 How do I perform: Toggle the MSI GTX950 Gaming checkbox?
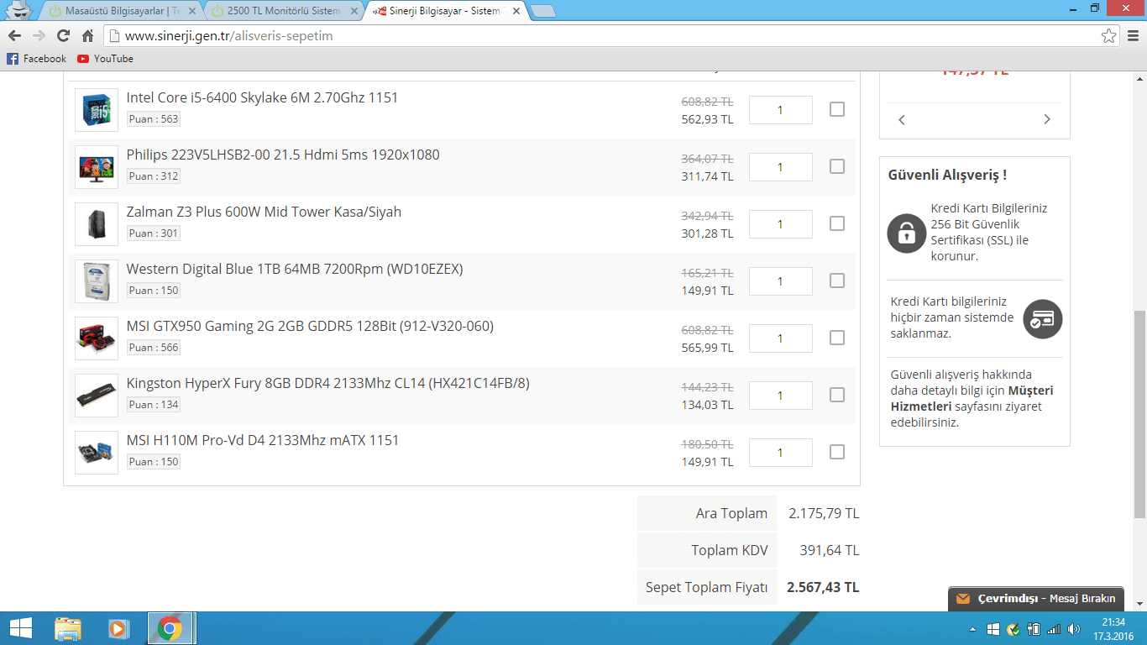[837, 338]
